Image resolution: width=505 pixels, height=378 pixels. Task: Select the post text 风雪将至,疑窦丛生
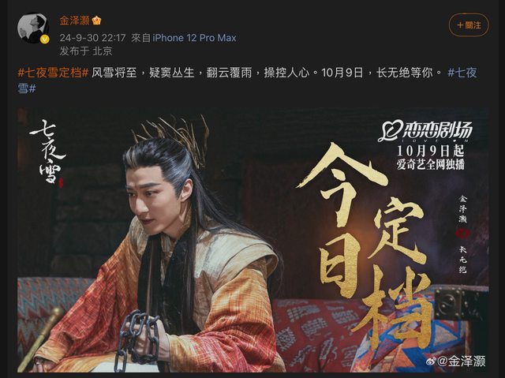coord(143,73)
